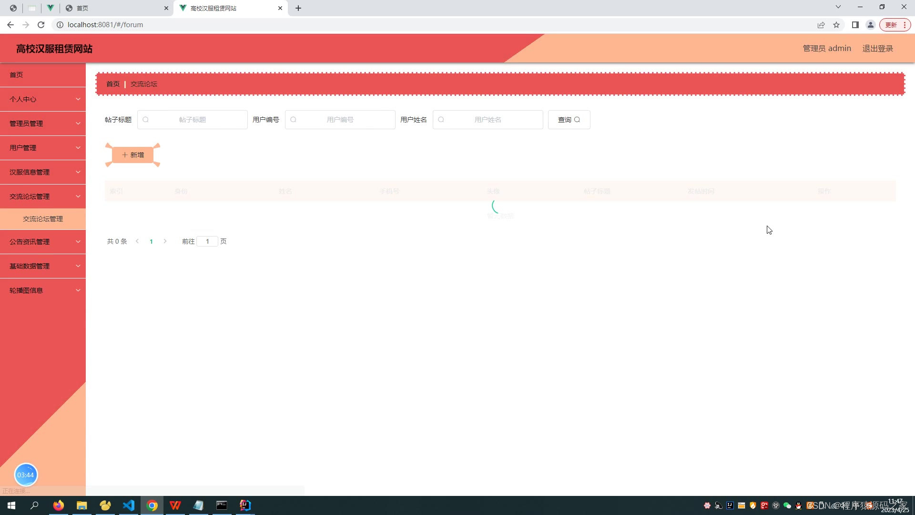The width and height of the screenshot is (915, 515).
Task: Click the 帖子标题 search input field
Action: pos(193,120)
